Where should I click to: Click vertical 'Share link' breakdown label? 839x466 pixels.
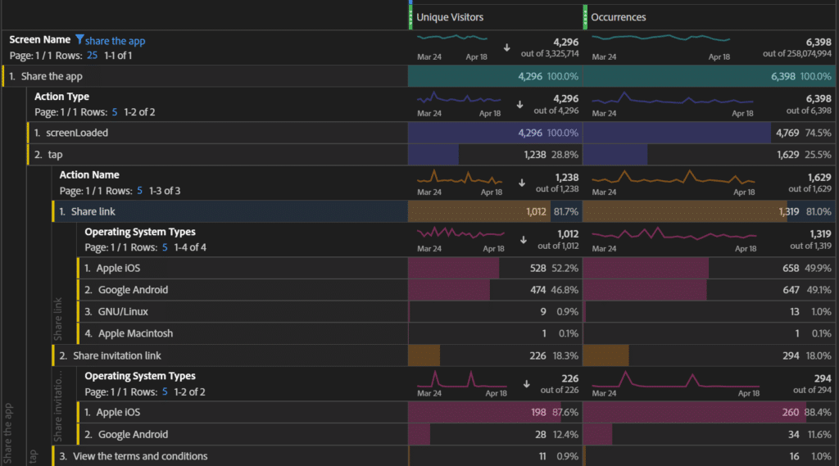(58, 319)
